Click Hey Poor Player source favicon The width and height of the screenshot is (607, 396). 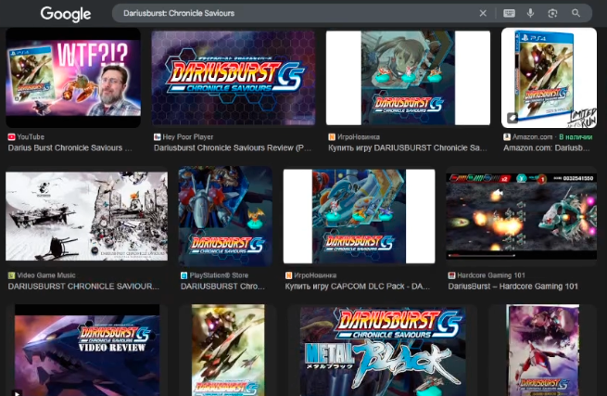pyautogui.click(x=158, y=136)
